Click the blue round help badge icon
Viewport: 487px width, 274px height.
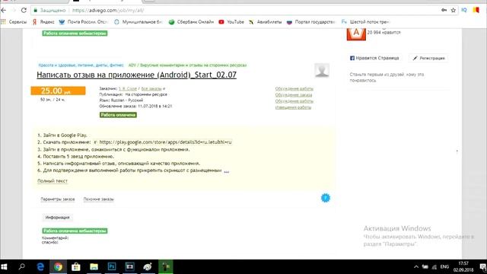pyautogui.click(x=325, y=198)
